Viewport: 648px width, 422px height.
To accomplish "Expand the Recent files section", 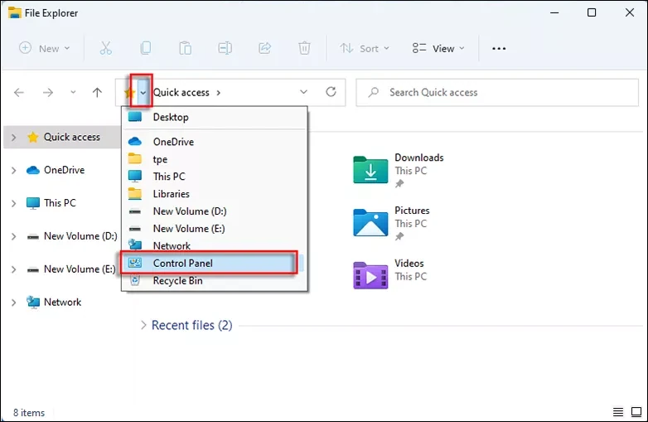I will click(143, 325).
